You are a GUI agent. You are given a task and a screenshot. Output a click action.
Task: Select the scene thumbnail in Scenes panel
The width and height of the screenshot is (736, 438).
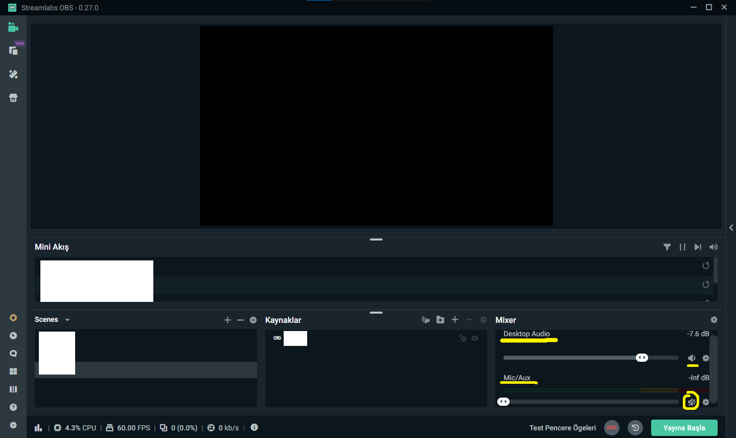56,353
